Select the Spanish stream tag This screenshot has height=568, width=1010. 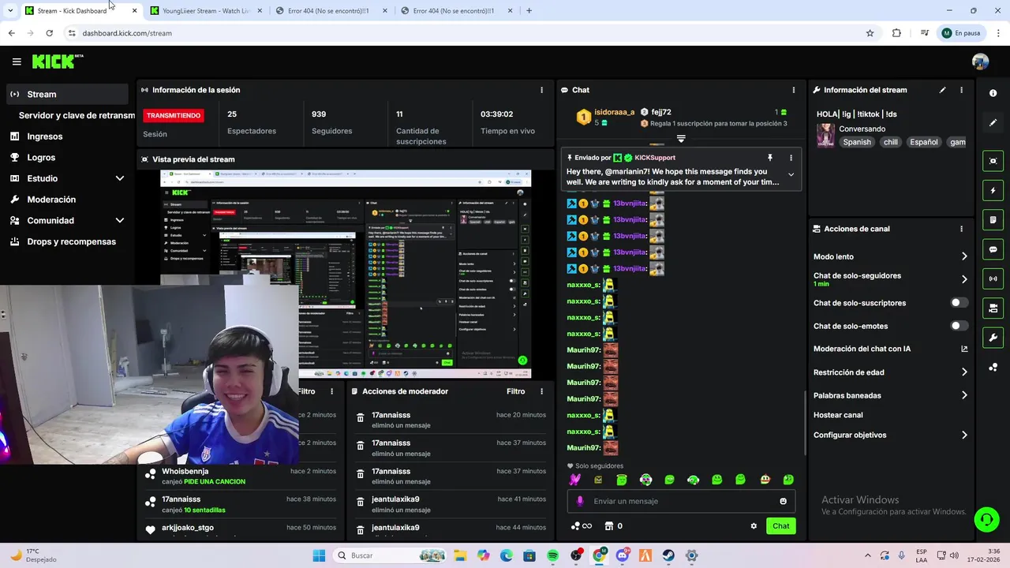(857, 142)
